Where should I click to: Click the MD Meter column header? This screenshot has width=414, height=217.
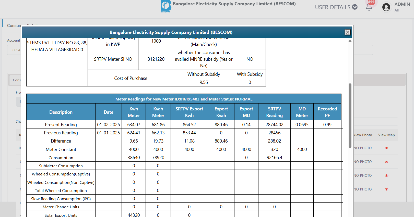302,112
